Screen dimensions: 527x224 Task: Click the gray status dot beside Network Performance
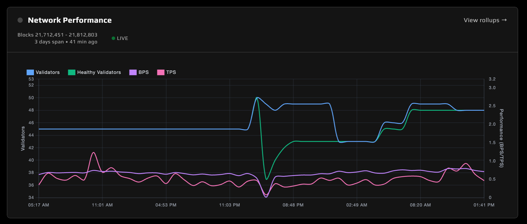[x=20, y=20]
